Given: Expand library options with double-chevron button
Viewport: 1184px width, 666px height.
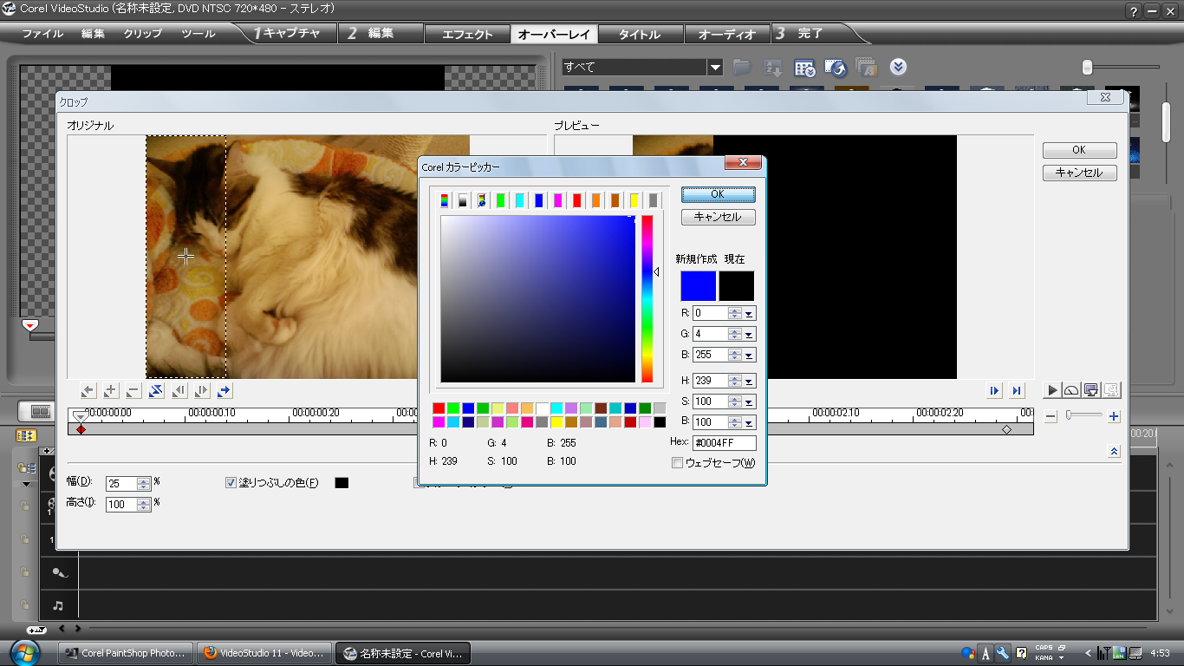Looking at the screenshot, I should tap(898, 67).
